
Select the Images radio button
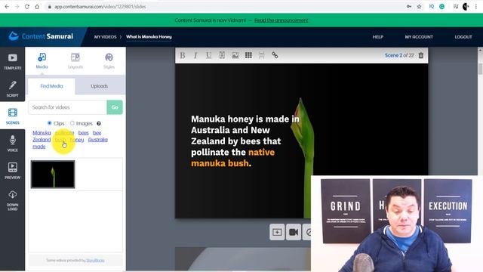pyautogui.click(x=72, y=123)
